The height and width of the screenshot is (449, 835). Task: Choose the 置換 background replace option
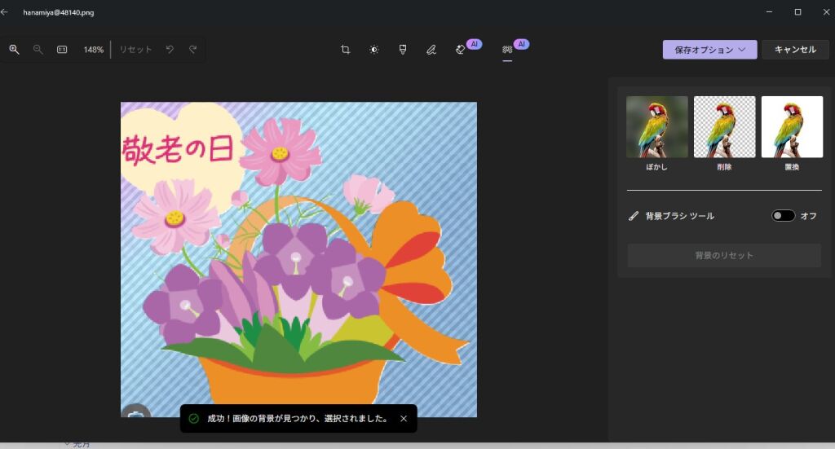pos(792,127)
